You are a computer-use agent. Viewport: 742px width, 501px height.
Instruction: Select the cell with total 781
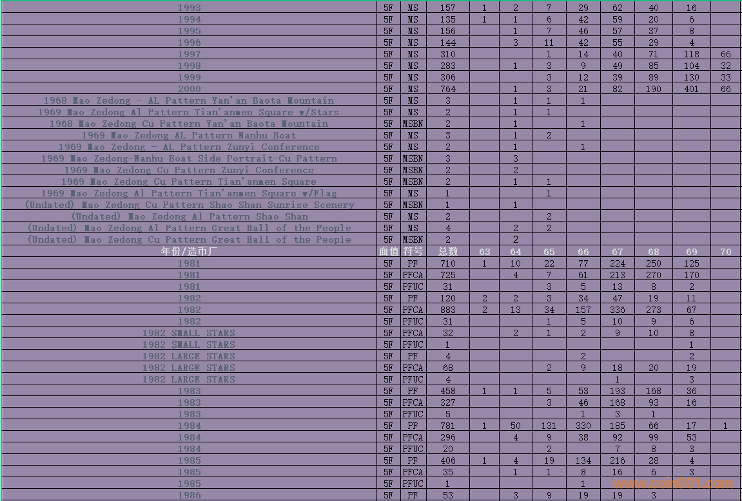[447, 426]
